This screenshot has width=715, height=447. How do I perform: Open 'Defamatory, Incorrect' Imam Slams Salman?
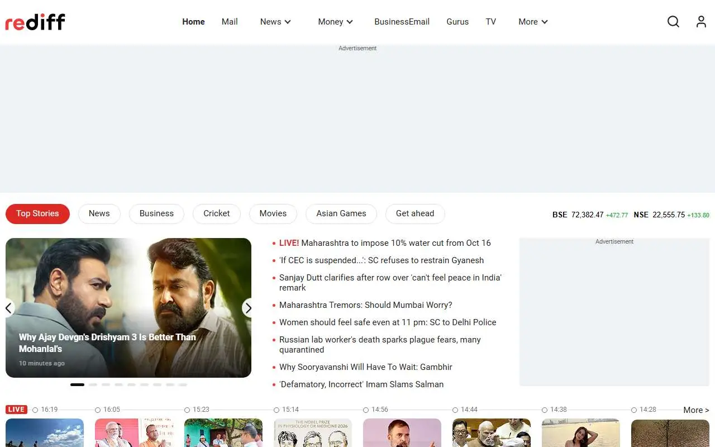click(x=361, y=384)
